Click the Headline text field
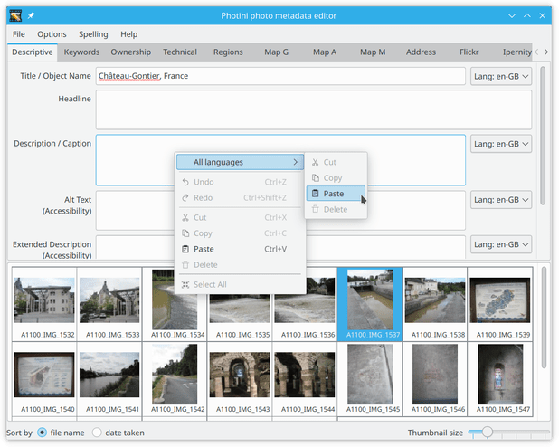The height and width of the screenshot is (447, 559). click(x=314, y=109)
